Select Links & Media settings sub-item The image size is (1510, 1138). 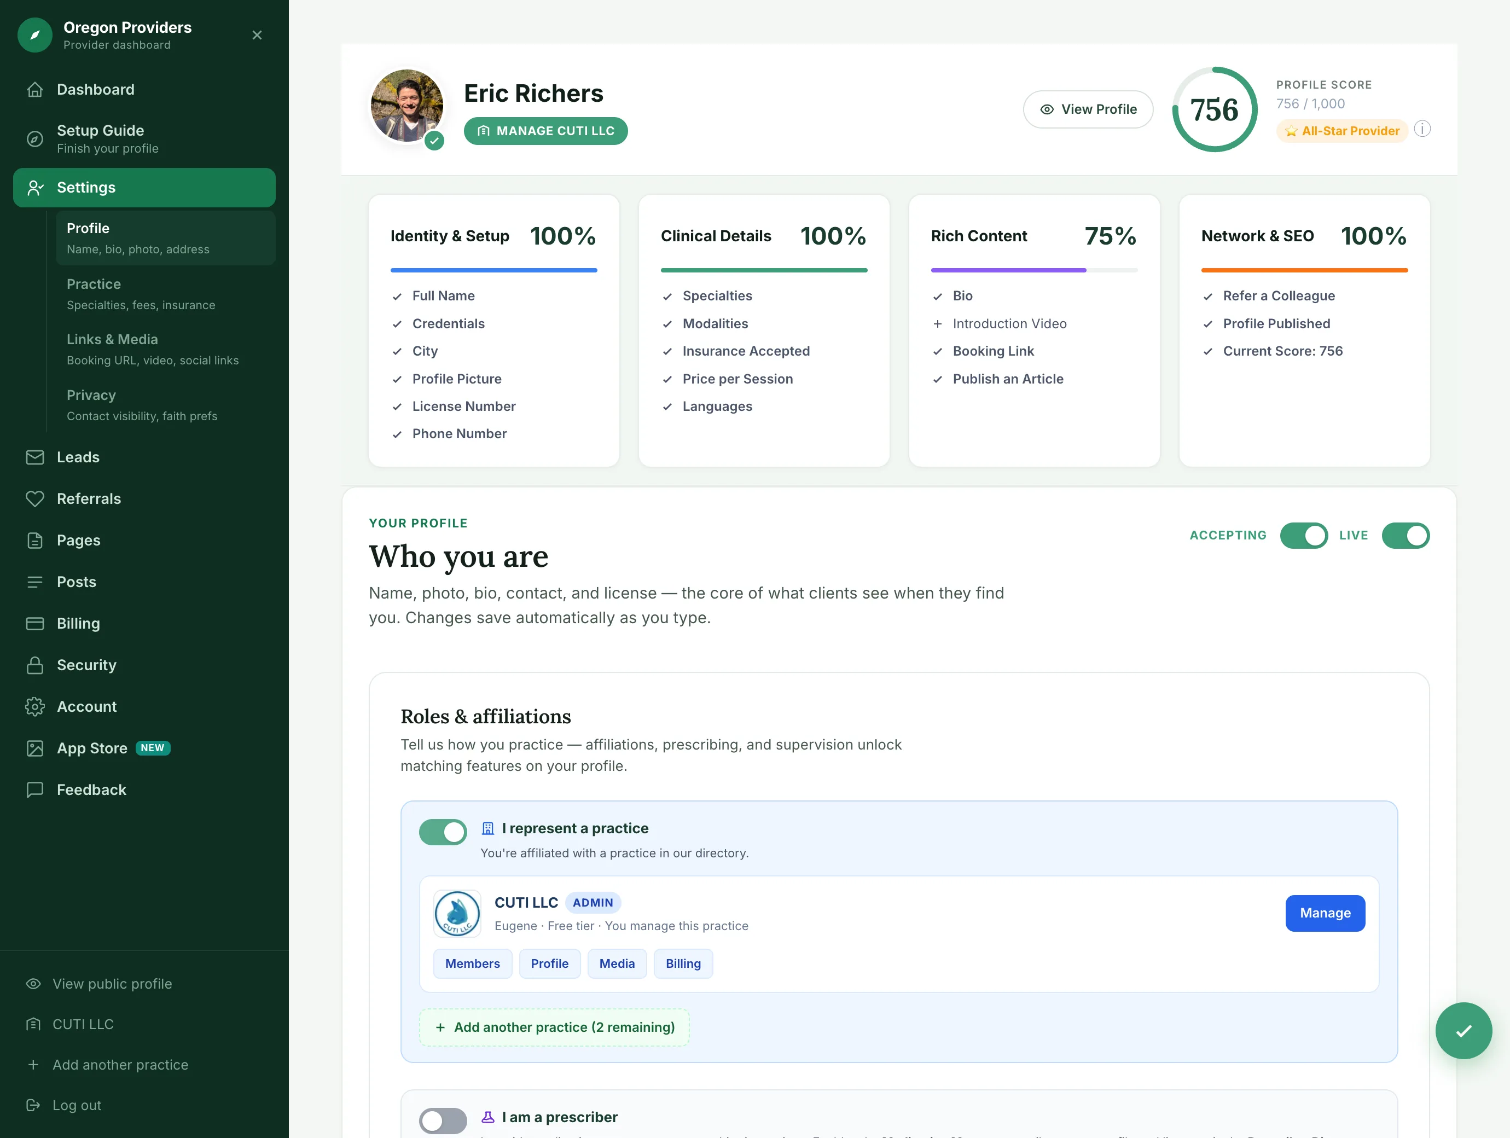(x=165, y=350)
